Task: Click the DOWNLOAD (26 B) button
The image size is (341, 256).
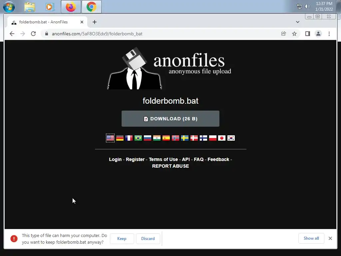Action: coord(170,119)
